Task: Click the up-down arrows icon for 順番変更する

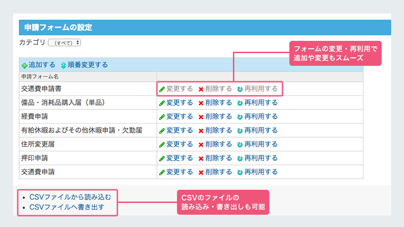Action: (x=63, y=65)
